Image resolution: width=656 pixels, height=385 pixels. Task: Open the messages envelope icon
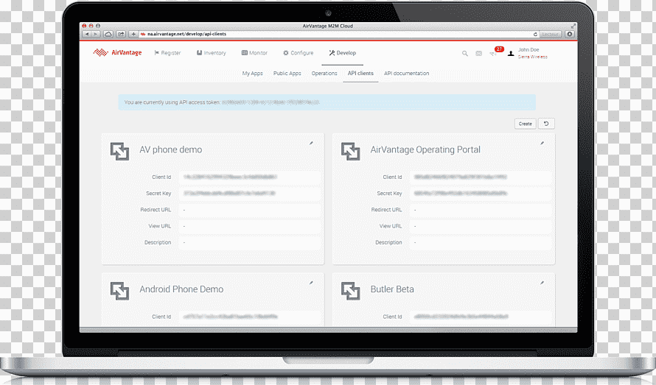(478, 54)
